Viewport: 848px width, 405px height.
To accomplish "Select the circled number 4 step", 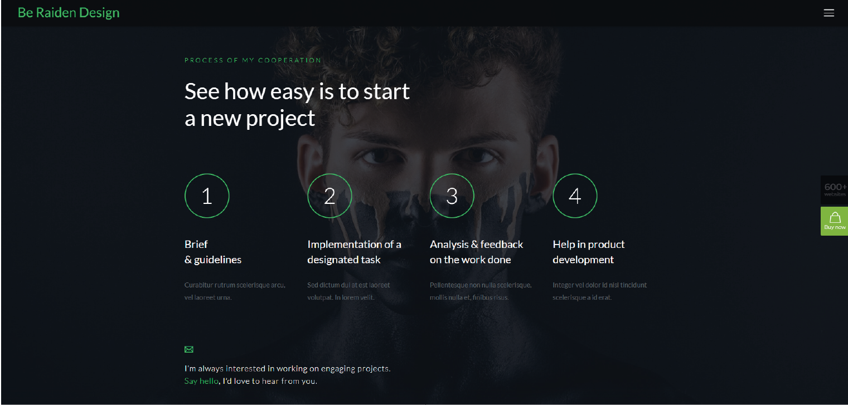I will [575, 196].
